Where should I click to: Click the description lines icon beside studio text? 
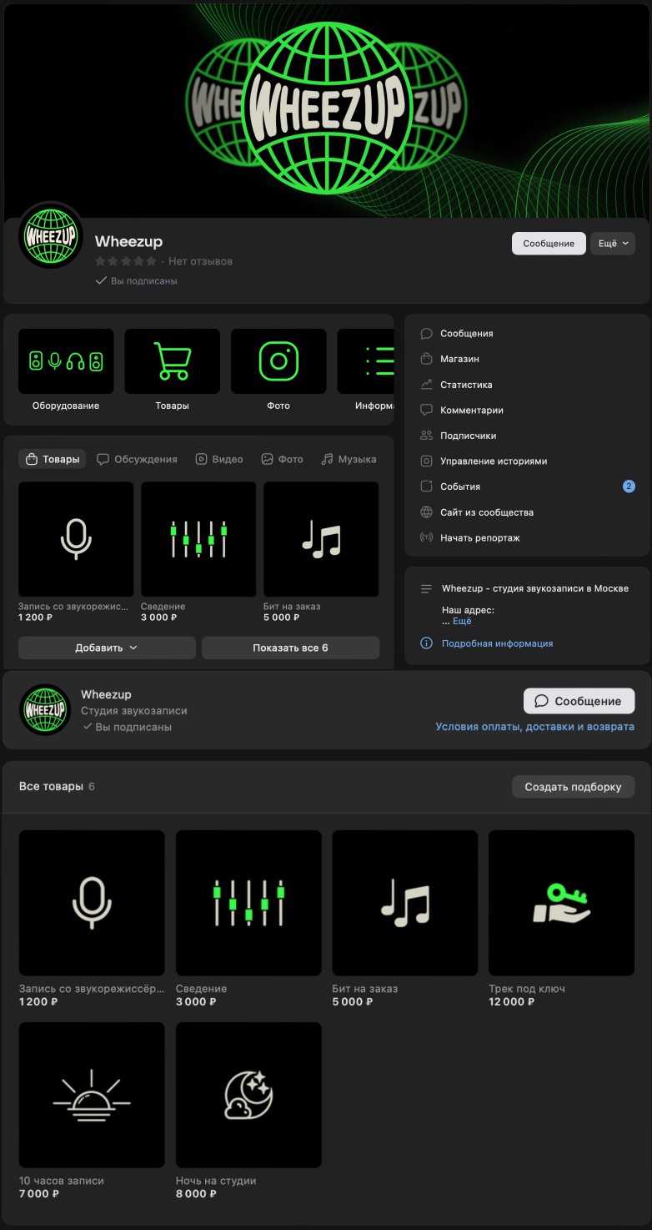coord(426,589)
